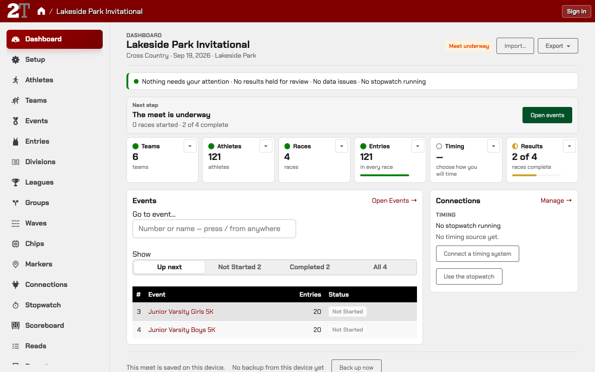
Task: Open Reads list icon
Action: tap(16, 346)
